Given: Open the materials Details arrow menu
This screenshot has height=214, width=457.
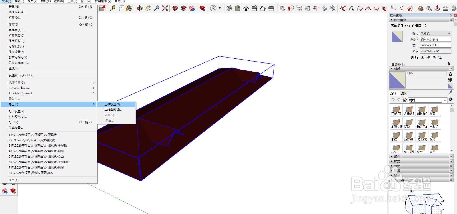Looking at the screenshot, I should [x=450, y=100].
